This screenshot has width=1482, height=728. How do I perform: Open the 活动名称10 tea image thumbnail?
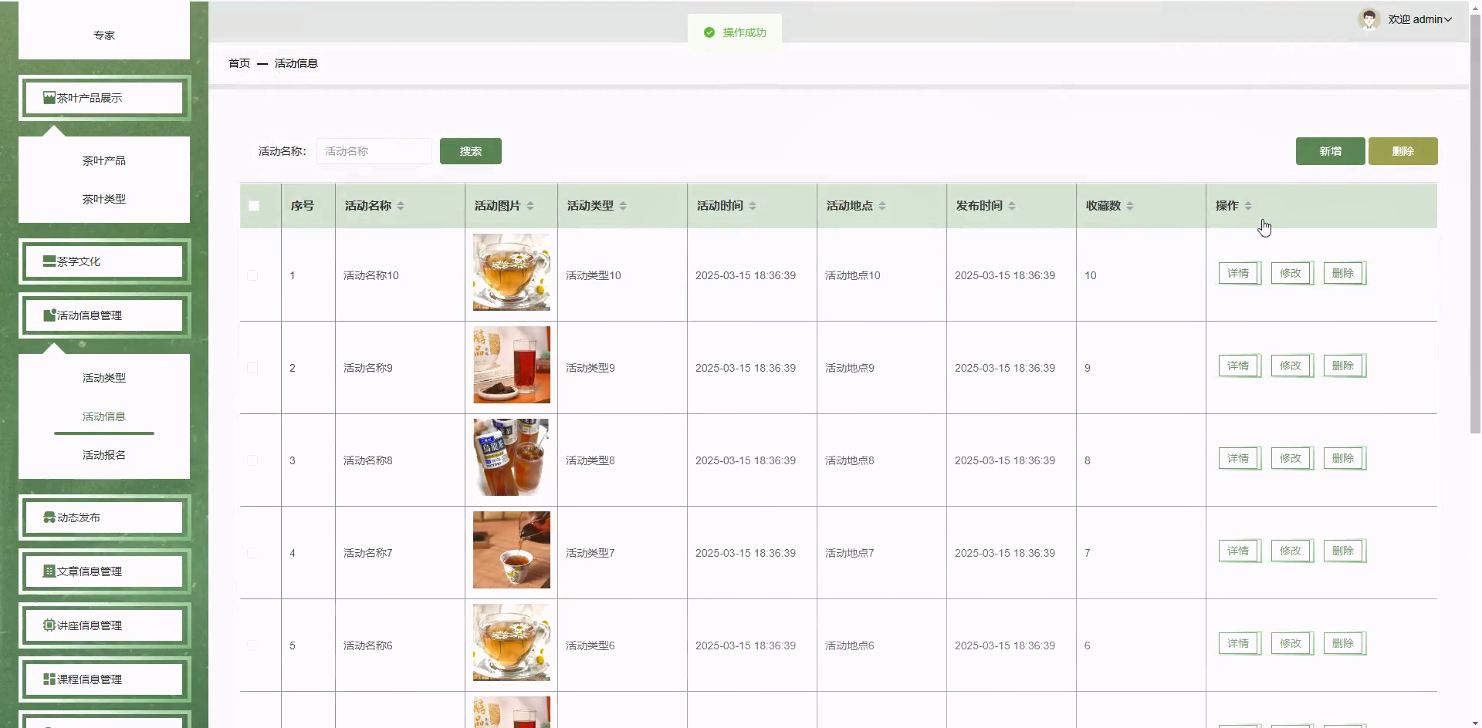(512, 272)
